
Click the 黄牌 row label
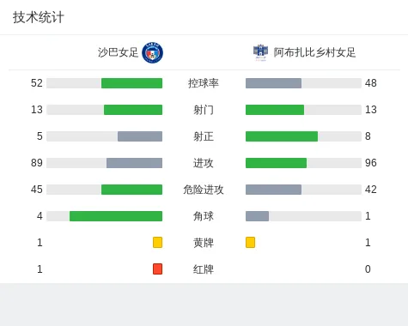pos(204,243)
